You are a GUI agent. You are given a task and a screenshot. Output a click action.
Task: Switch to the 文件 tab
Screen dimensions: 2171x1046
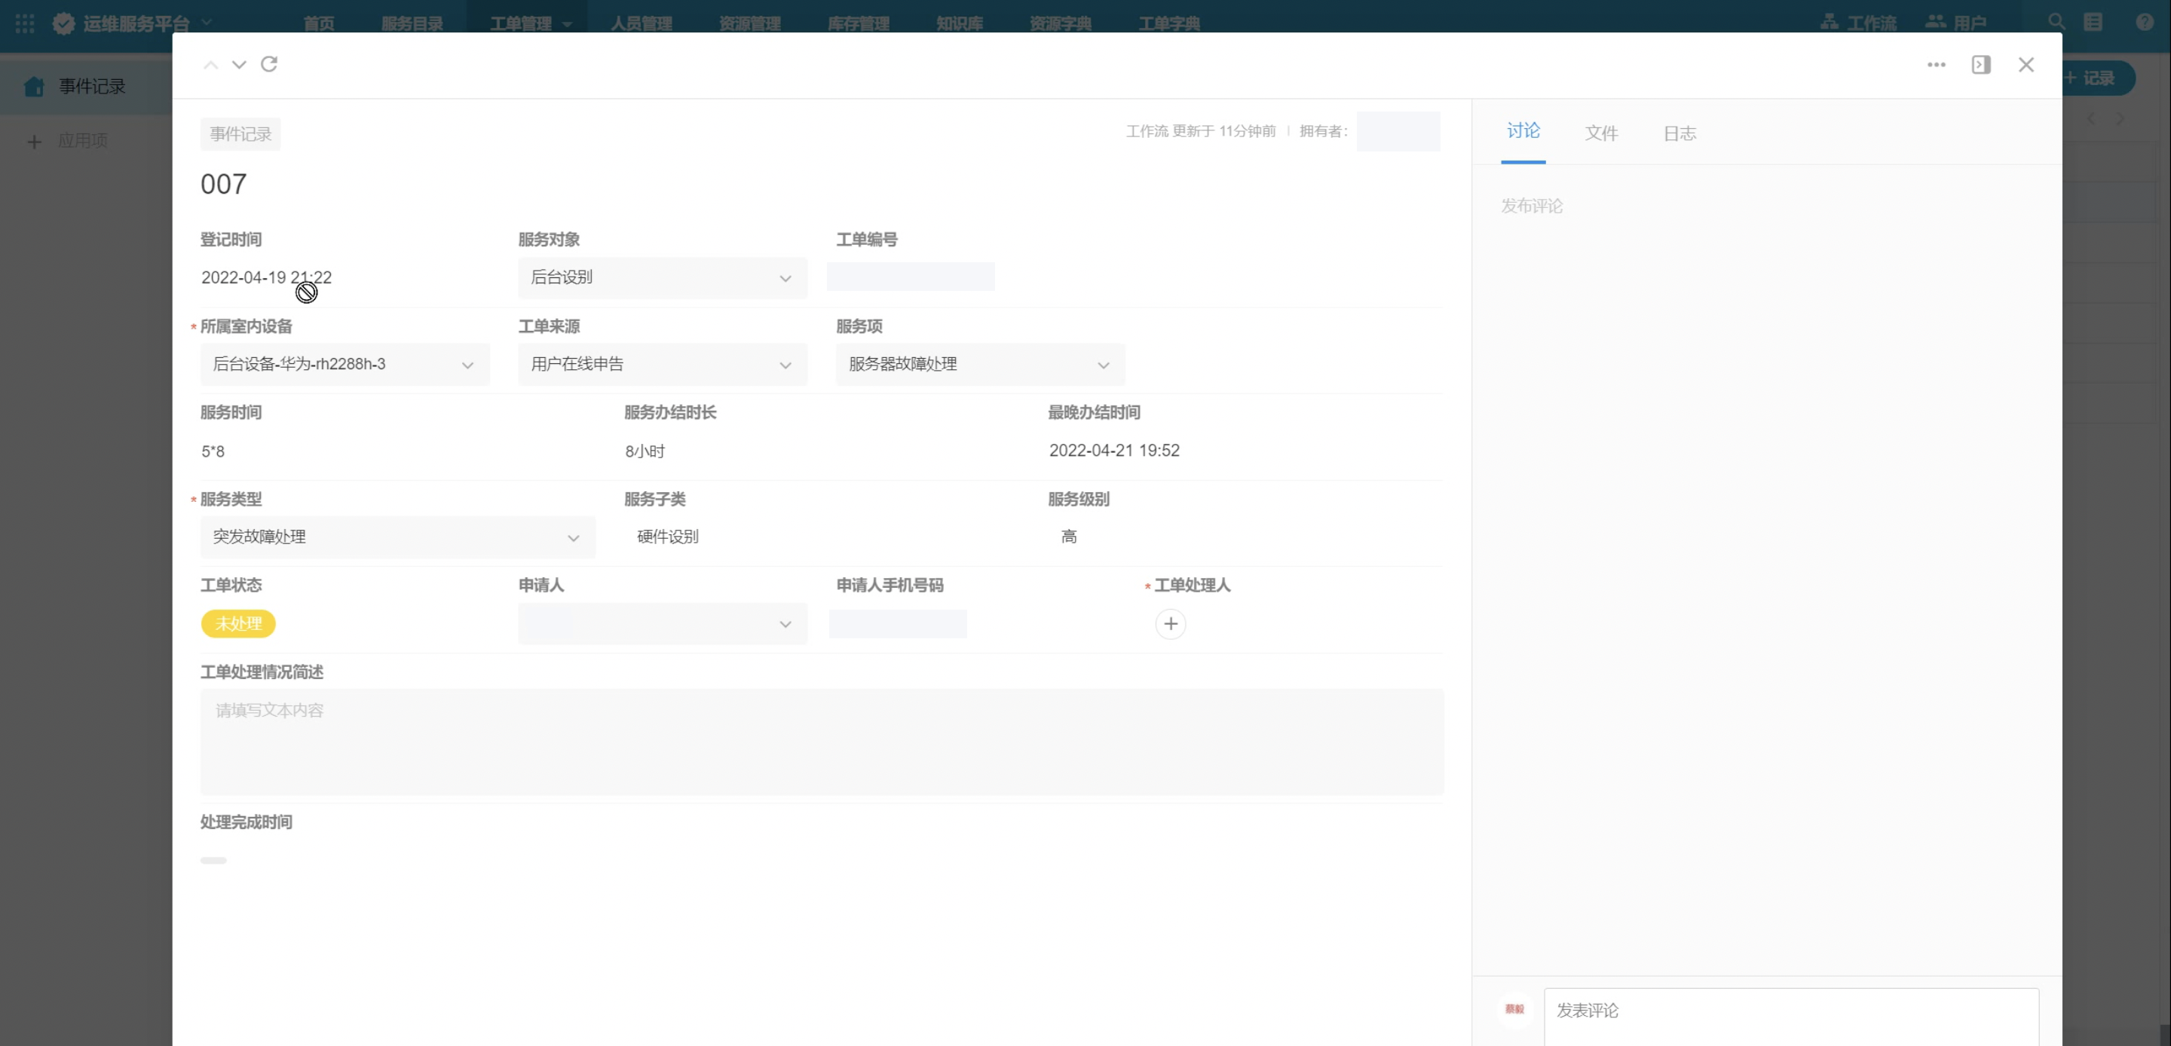click(1601, 133)
